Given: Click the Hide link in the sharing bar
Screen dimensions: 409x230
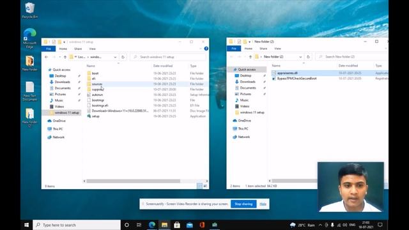Looking at the screenshot, I should click(263, 204).
